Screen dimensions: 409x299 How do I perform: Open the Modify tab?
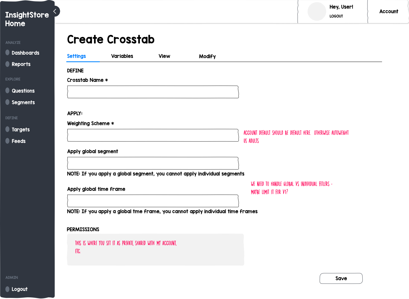(x=207, y=56)
